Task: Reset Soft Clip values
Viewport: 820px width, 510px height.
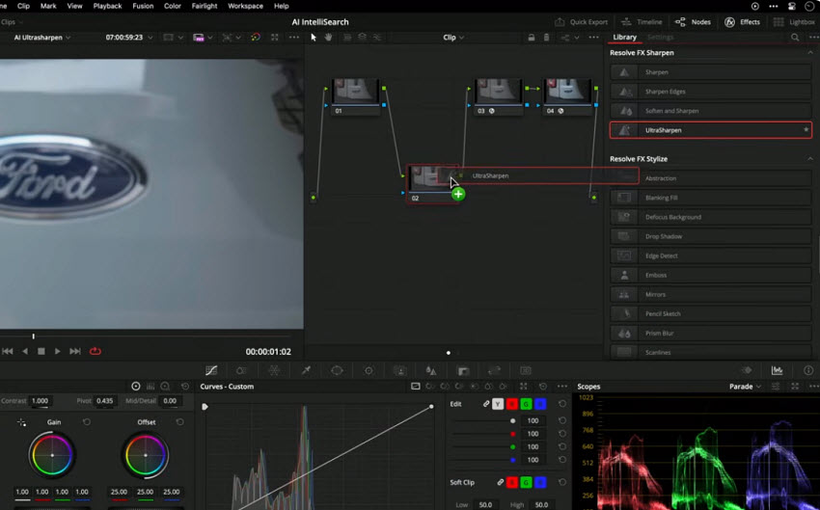Action: (562, 482)
